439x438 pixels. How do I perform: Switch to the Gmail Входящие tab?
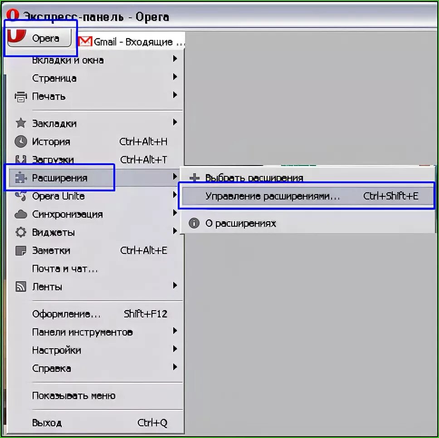pyautogui.click(x=132, y=41)
